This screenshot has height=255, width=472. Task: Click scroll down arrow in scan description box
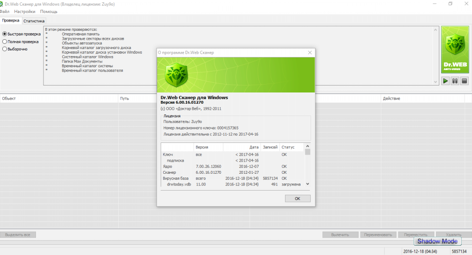pyautogui.click(x=435, y=82)
